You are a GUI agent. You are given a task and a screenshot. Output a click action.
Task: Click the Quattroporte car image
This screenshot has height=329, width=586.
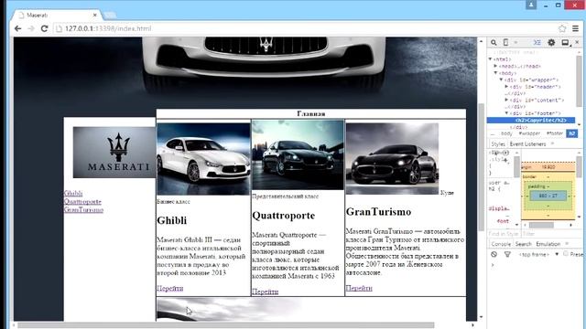298,154
